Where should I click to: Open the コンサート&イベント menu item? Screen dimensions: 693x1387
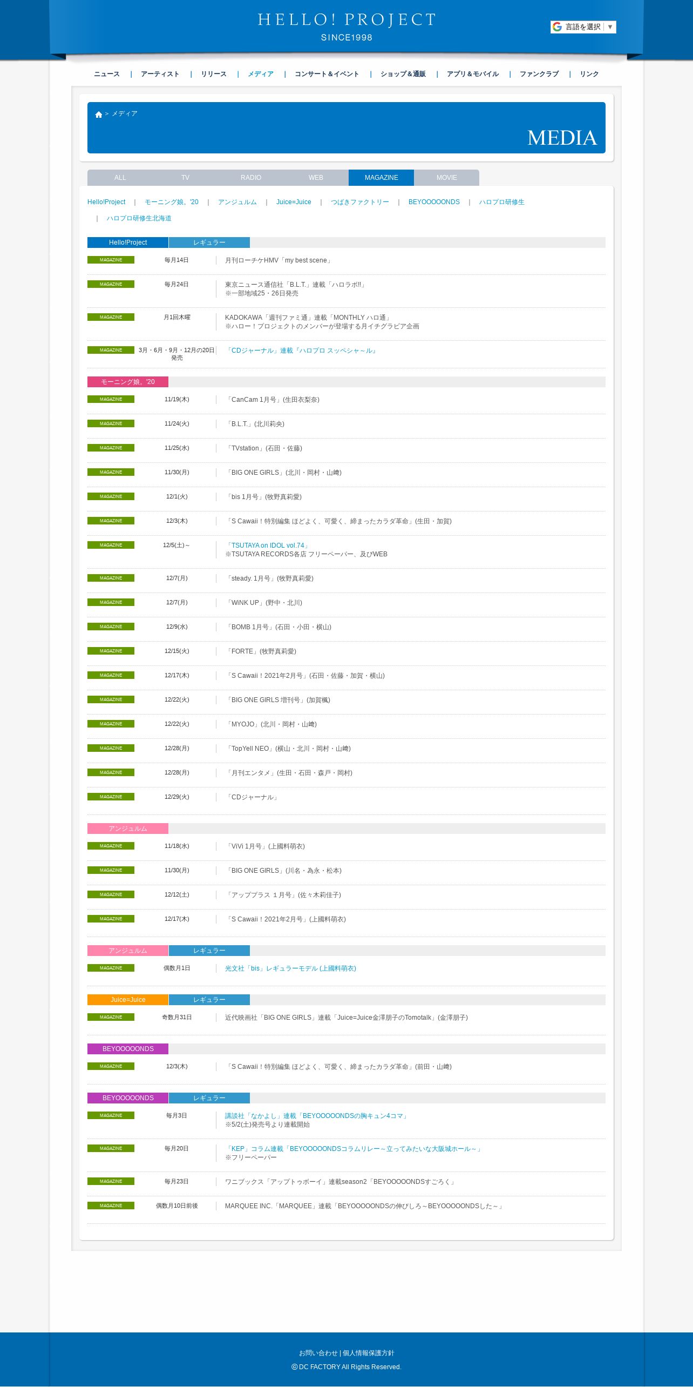(327, 74)
